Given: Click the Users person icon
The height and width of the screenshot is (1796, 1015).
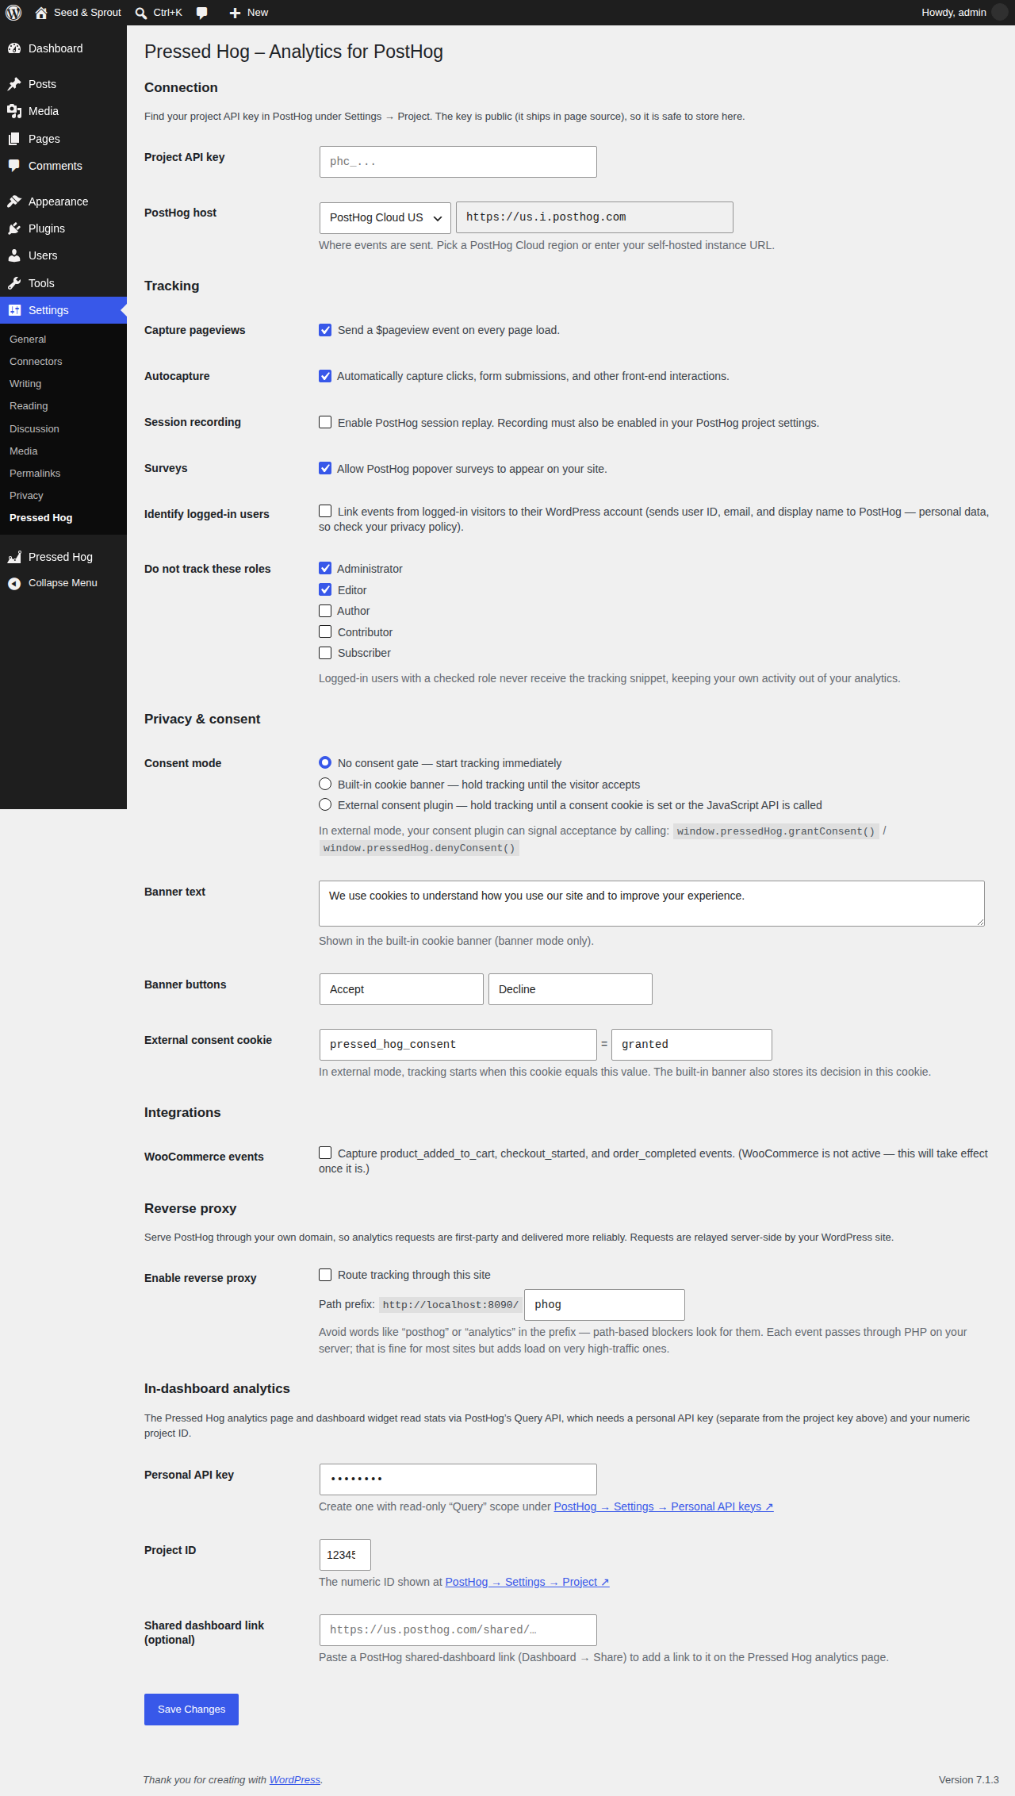Looking at the screenshot, I should click(x=14, y=255).
